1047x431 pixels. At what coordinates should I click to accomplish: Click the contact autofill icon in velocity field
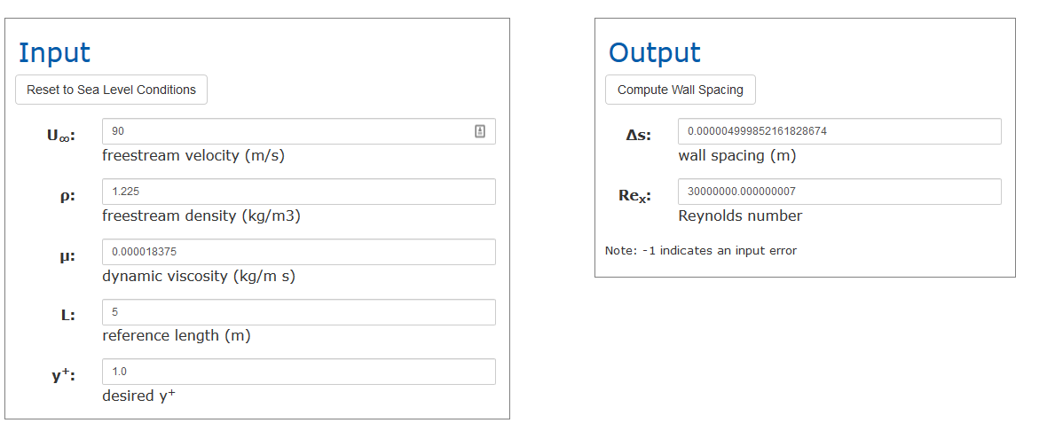(480, 131)
